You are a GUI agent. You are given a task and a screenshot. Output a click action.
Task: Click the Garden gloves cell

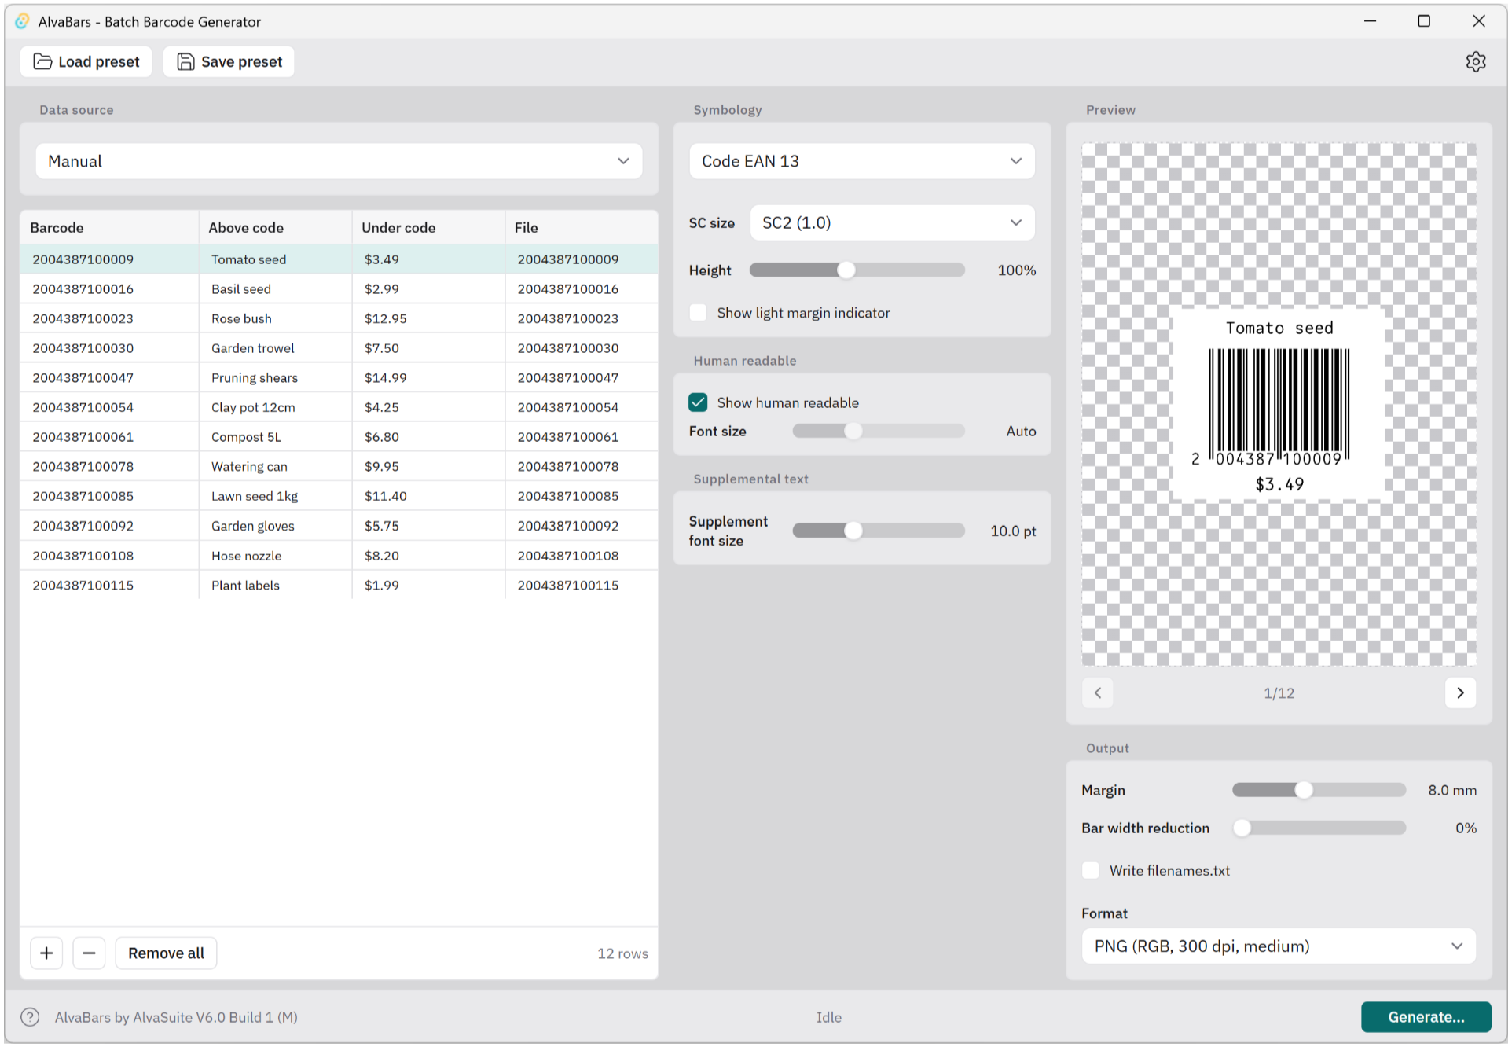tap(275, 526)
